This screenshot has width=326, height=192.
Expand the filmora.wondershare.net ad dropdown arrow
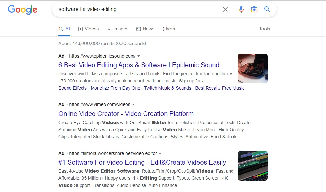coord(160,153)
